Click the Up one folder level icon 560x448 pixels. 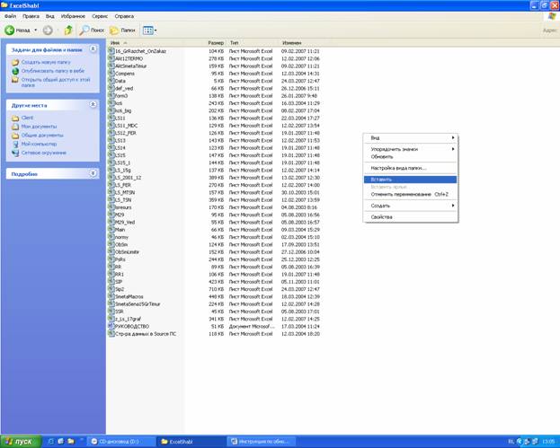(68, 31)
